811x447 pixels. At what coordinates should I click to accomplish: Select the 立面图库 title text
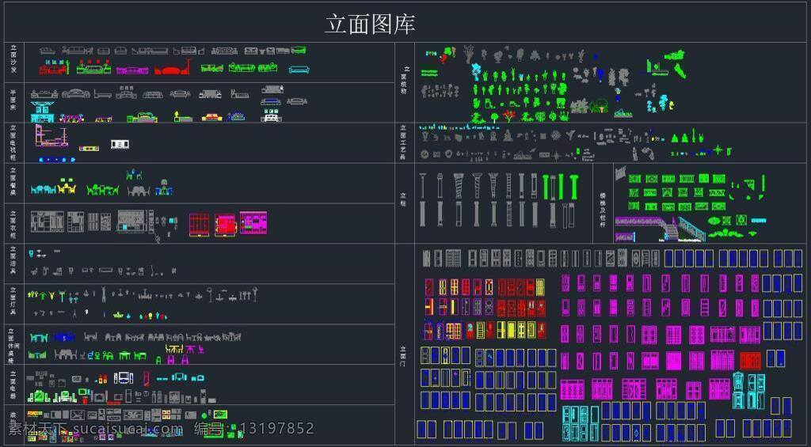pos(370,25)
